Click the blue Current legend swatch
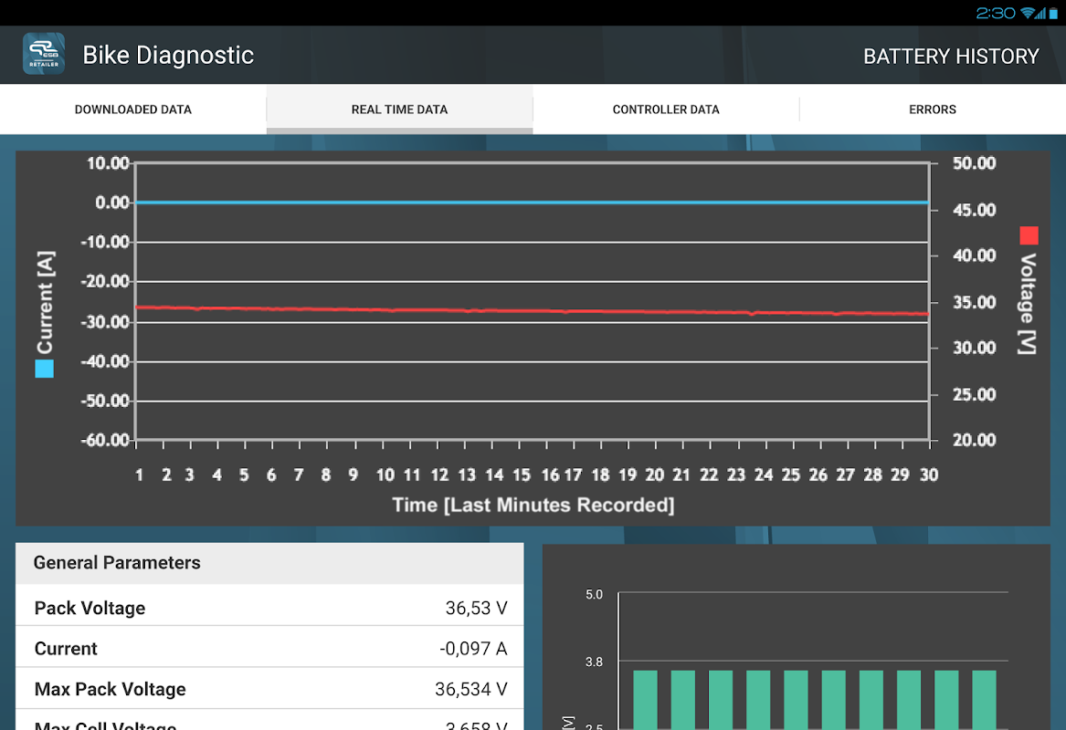The width and height of the screenshot is (1066, 730). 44,369
